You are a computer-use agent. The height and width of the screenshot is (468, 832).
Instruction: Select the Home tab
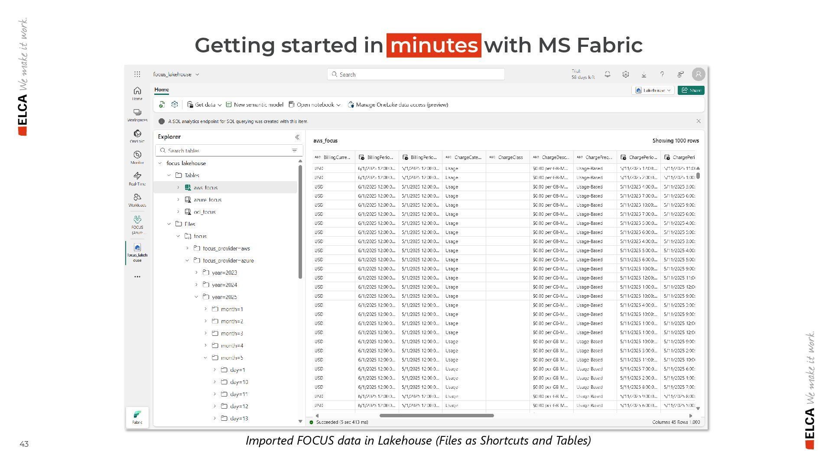point(162,90)
